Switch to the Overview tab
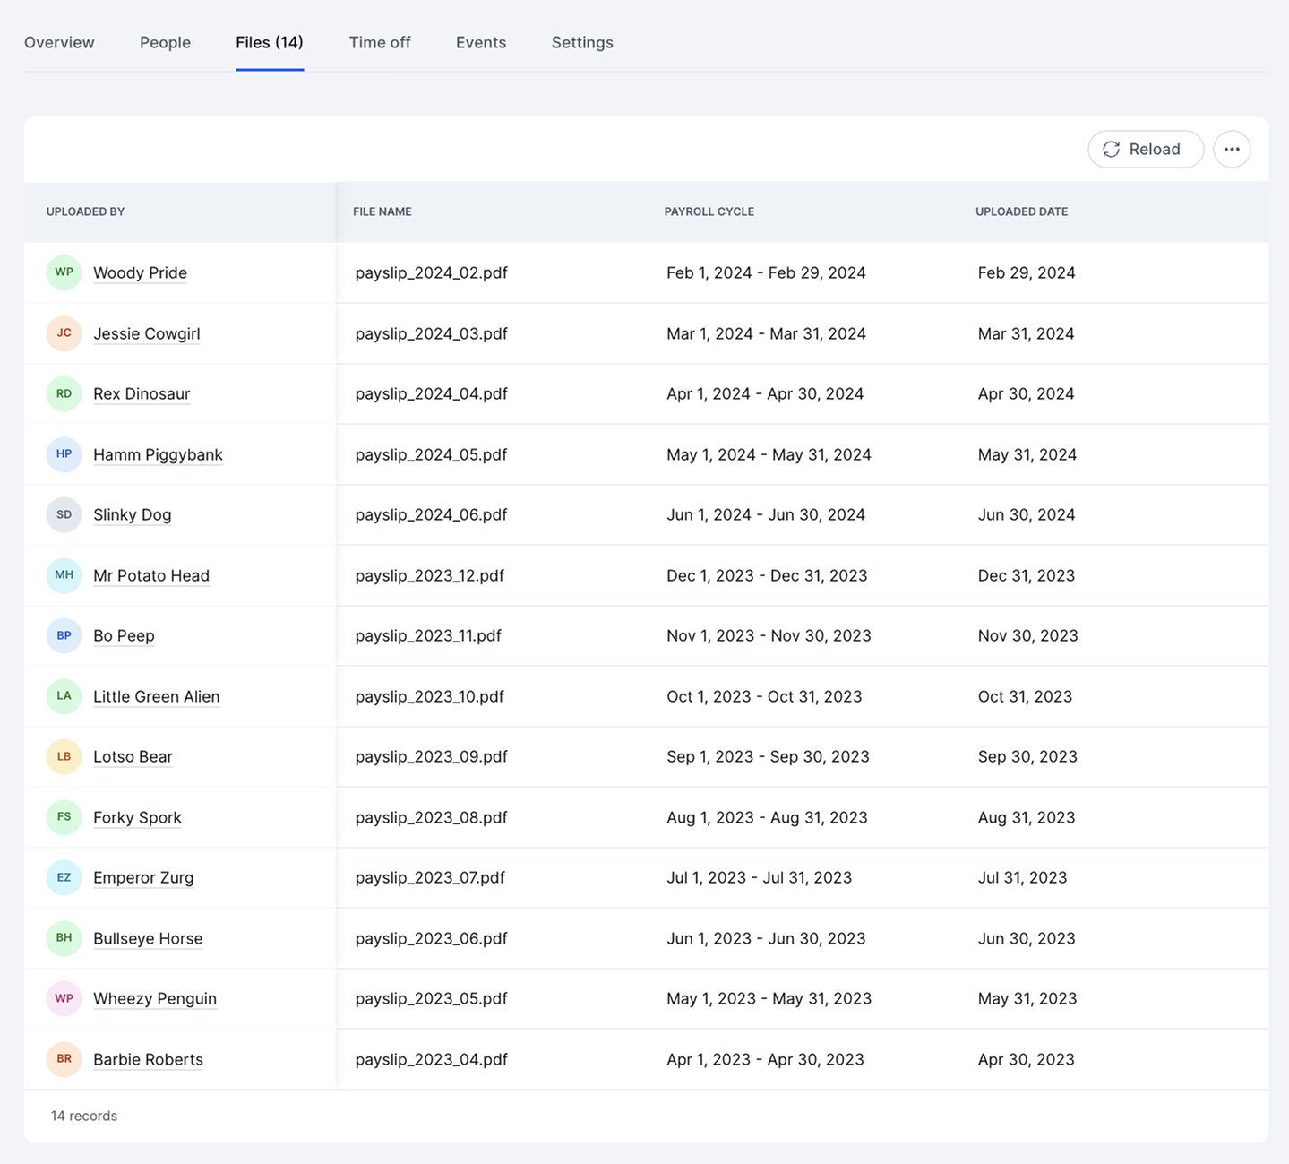 (x=59, y=42)
